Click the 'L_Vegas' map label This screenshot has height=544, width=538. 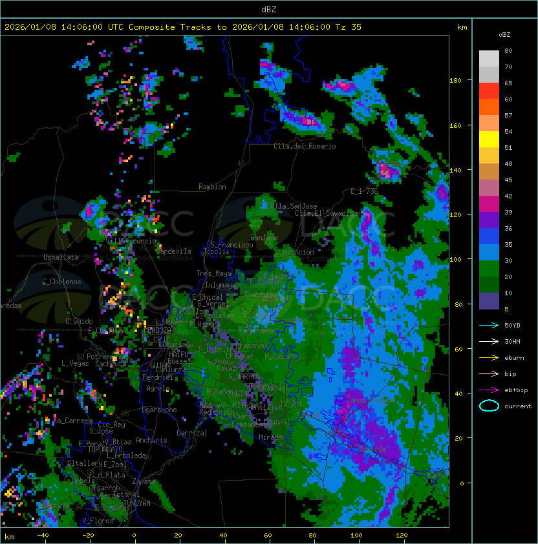75,363
